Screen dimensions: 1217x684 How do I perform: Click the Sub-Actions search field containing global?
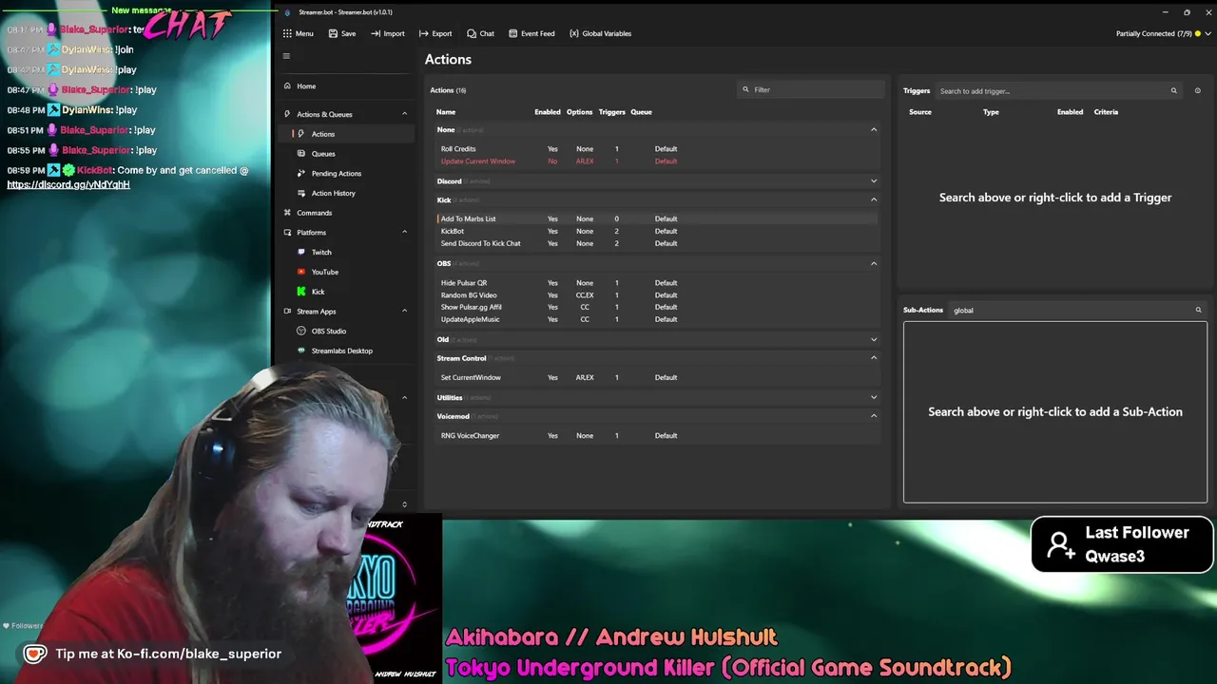1077,310
